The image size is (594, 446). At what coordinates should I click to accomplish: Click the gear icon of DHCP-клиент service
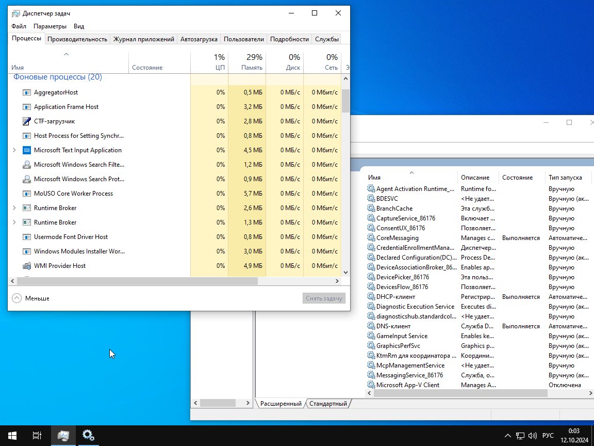tap(371, 297)
